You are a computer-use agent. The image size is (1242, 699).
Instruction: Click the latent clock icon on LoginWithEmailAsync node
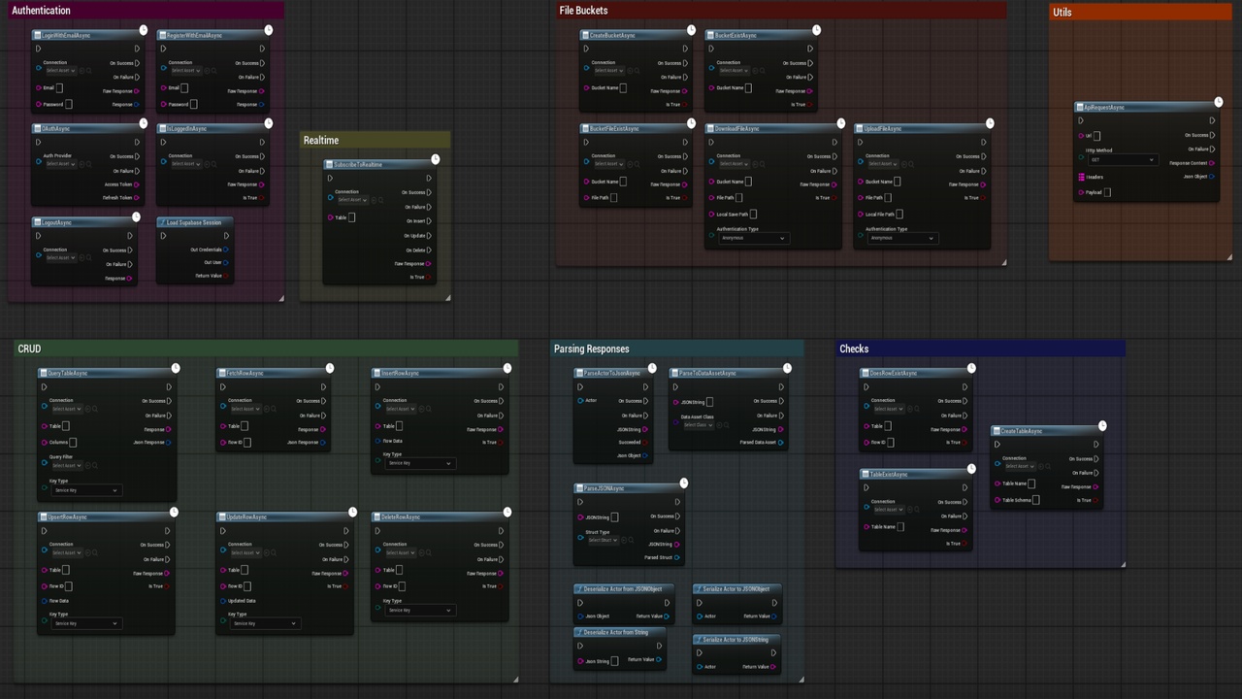pyautogui.click(x=144, y=30)
